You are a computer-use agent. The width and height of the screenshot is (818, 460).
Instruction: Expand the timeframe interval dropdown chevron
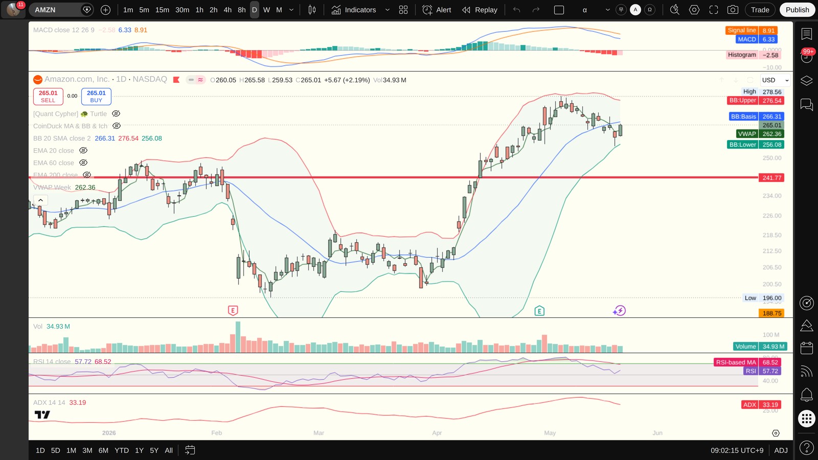pyautogui.click(x=291, y=10)
